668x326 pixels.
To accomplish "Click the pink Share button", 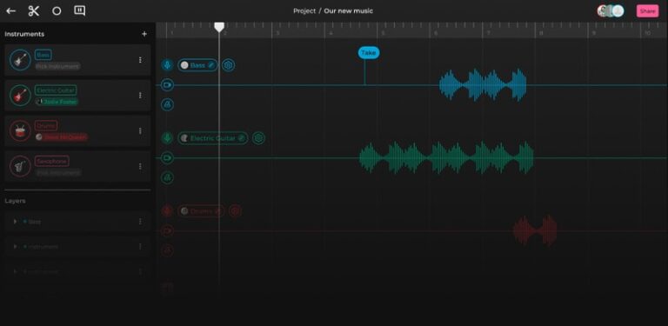I will click(647, 11).
